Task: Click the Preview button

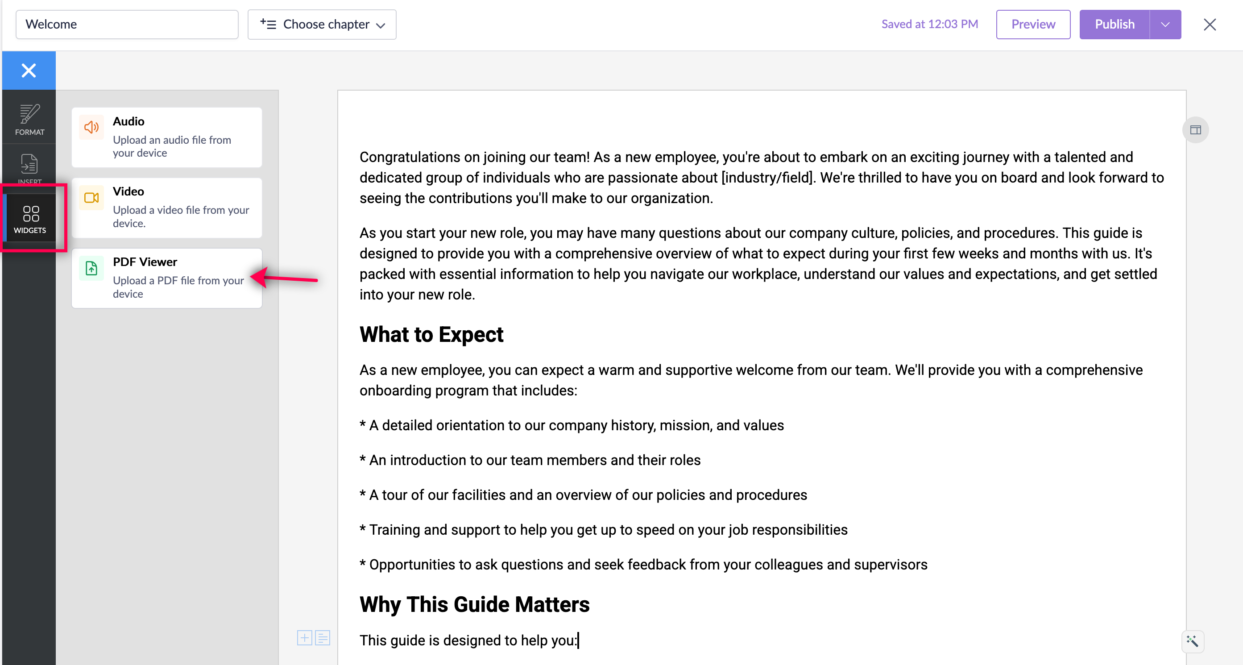Action: 1032,24
